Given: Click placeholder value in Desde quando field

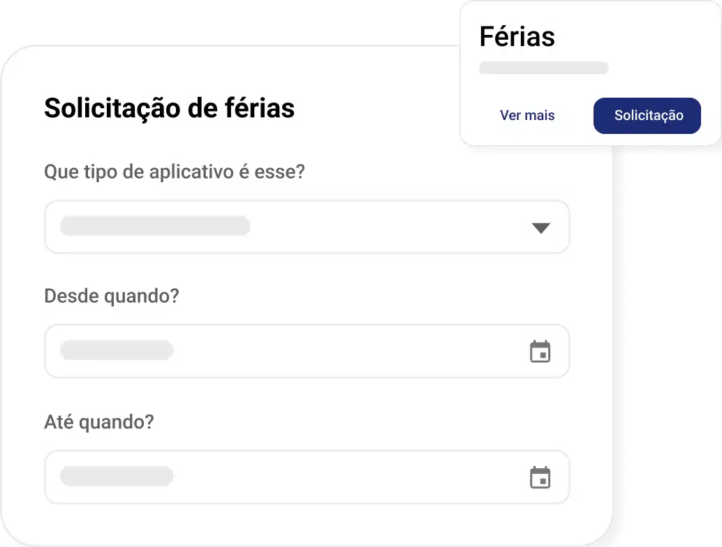Looking at the screenshot, I should coord(117,350).
